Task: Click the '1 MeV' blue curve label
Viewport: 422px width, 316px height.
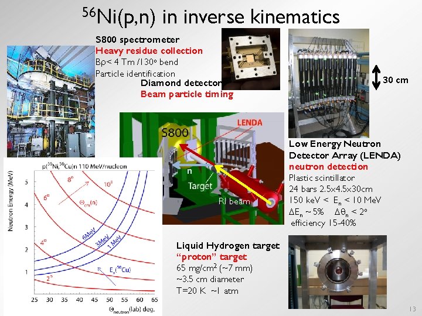Action: [x=115, y=241]
